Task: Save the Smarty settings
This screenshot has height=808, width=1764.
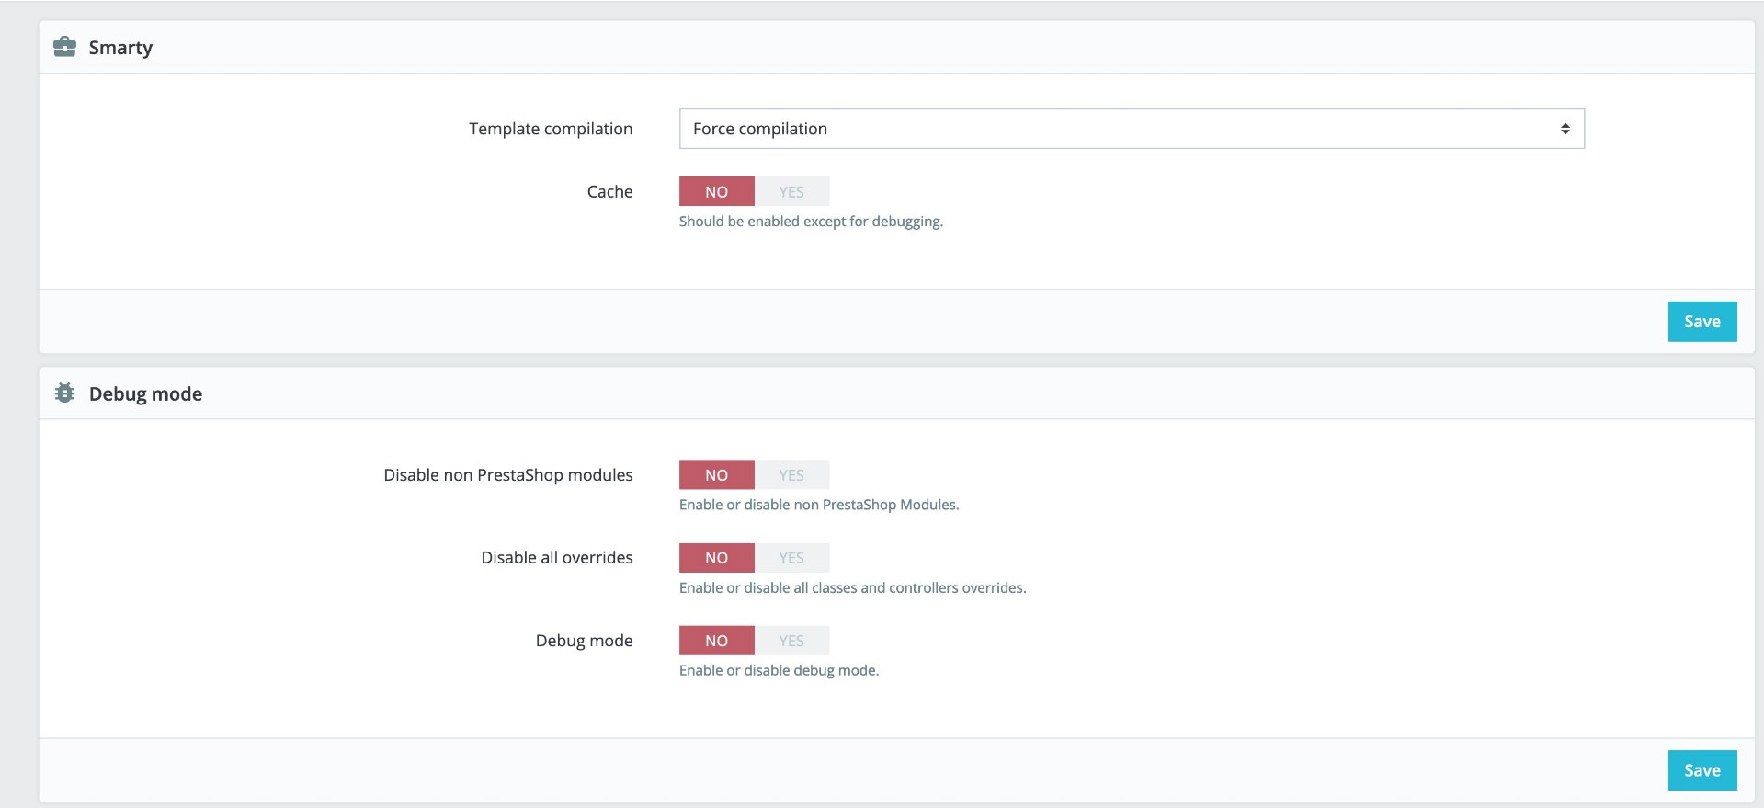Action: click(x=1701, y=322)
